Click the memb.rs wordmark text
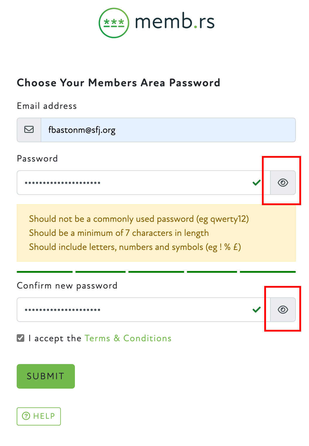 [x=175, y=22]
